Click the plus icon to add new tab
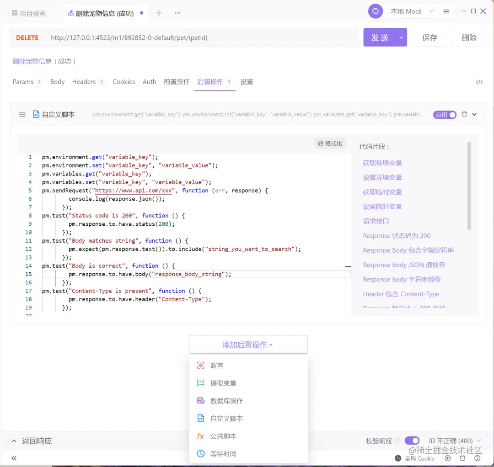 (x=159, y=13)
